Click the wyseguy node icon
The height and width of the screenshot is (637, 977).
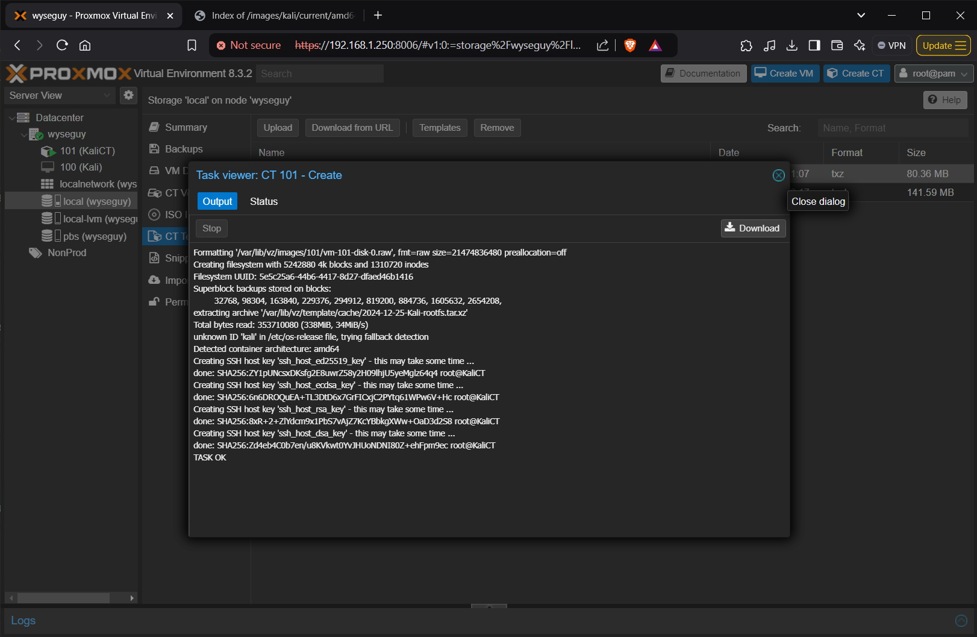[x=36, y=134]
